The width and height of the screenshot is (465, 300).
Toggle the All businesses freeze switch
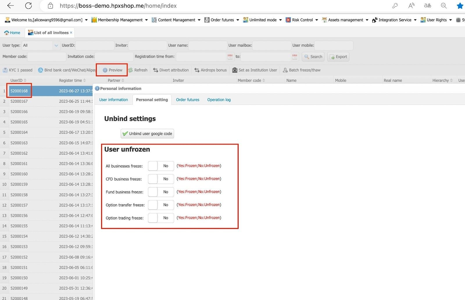(x=161, y=166)
